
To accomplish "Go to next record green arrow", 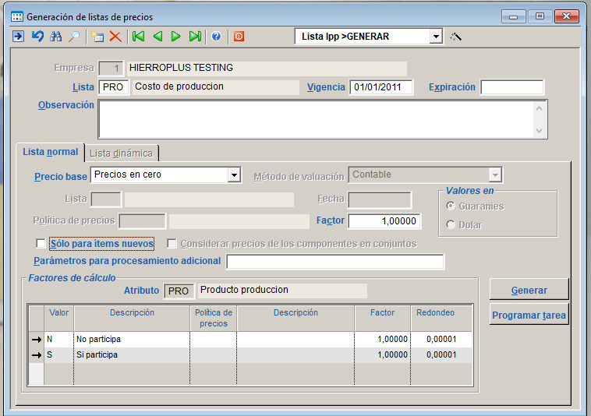I will pyautogui.click(x=176, y=37).
